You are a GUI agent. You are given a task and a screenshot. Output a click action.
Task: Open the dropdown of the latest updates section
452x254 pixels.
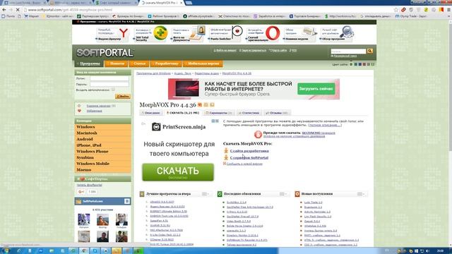pyautogui.click(x=283, y=194)
